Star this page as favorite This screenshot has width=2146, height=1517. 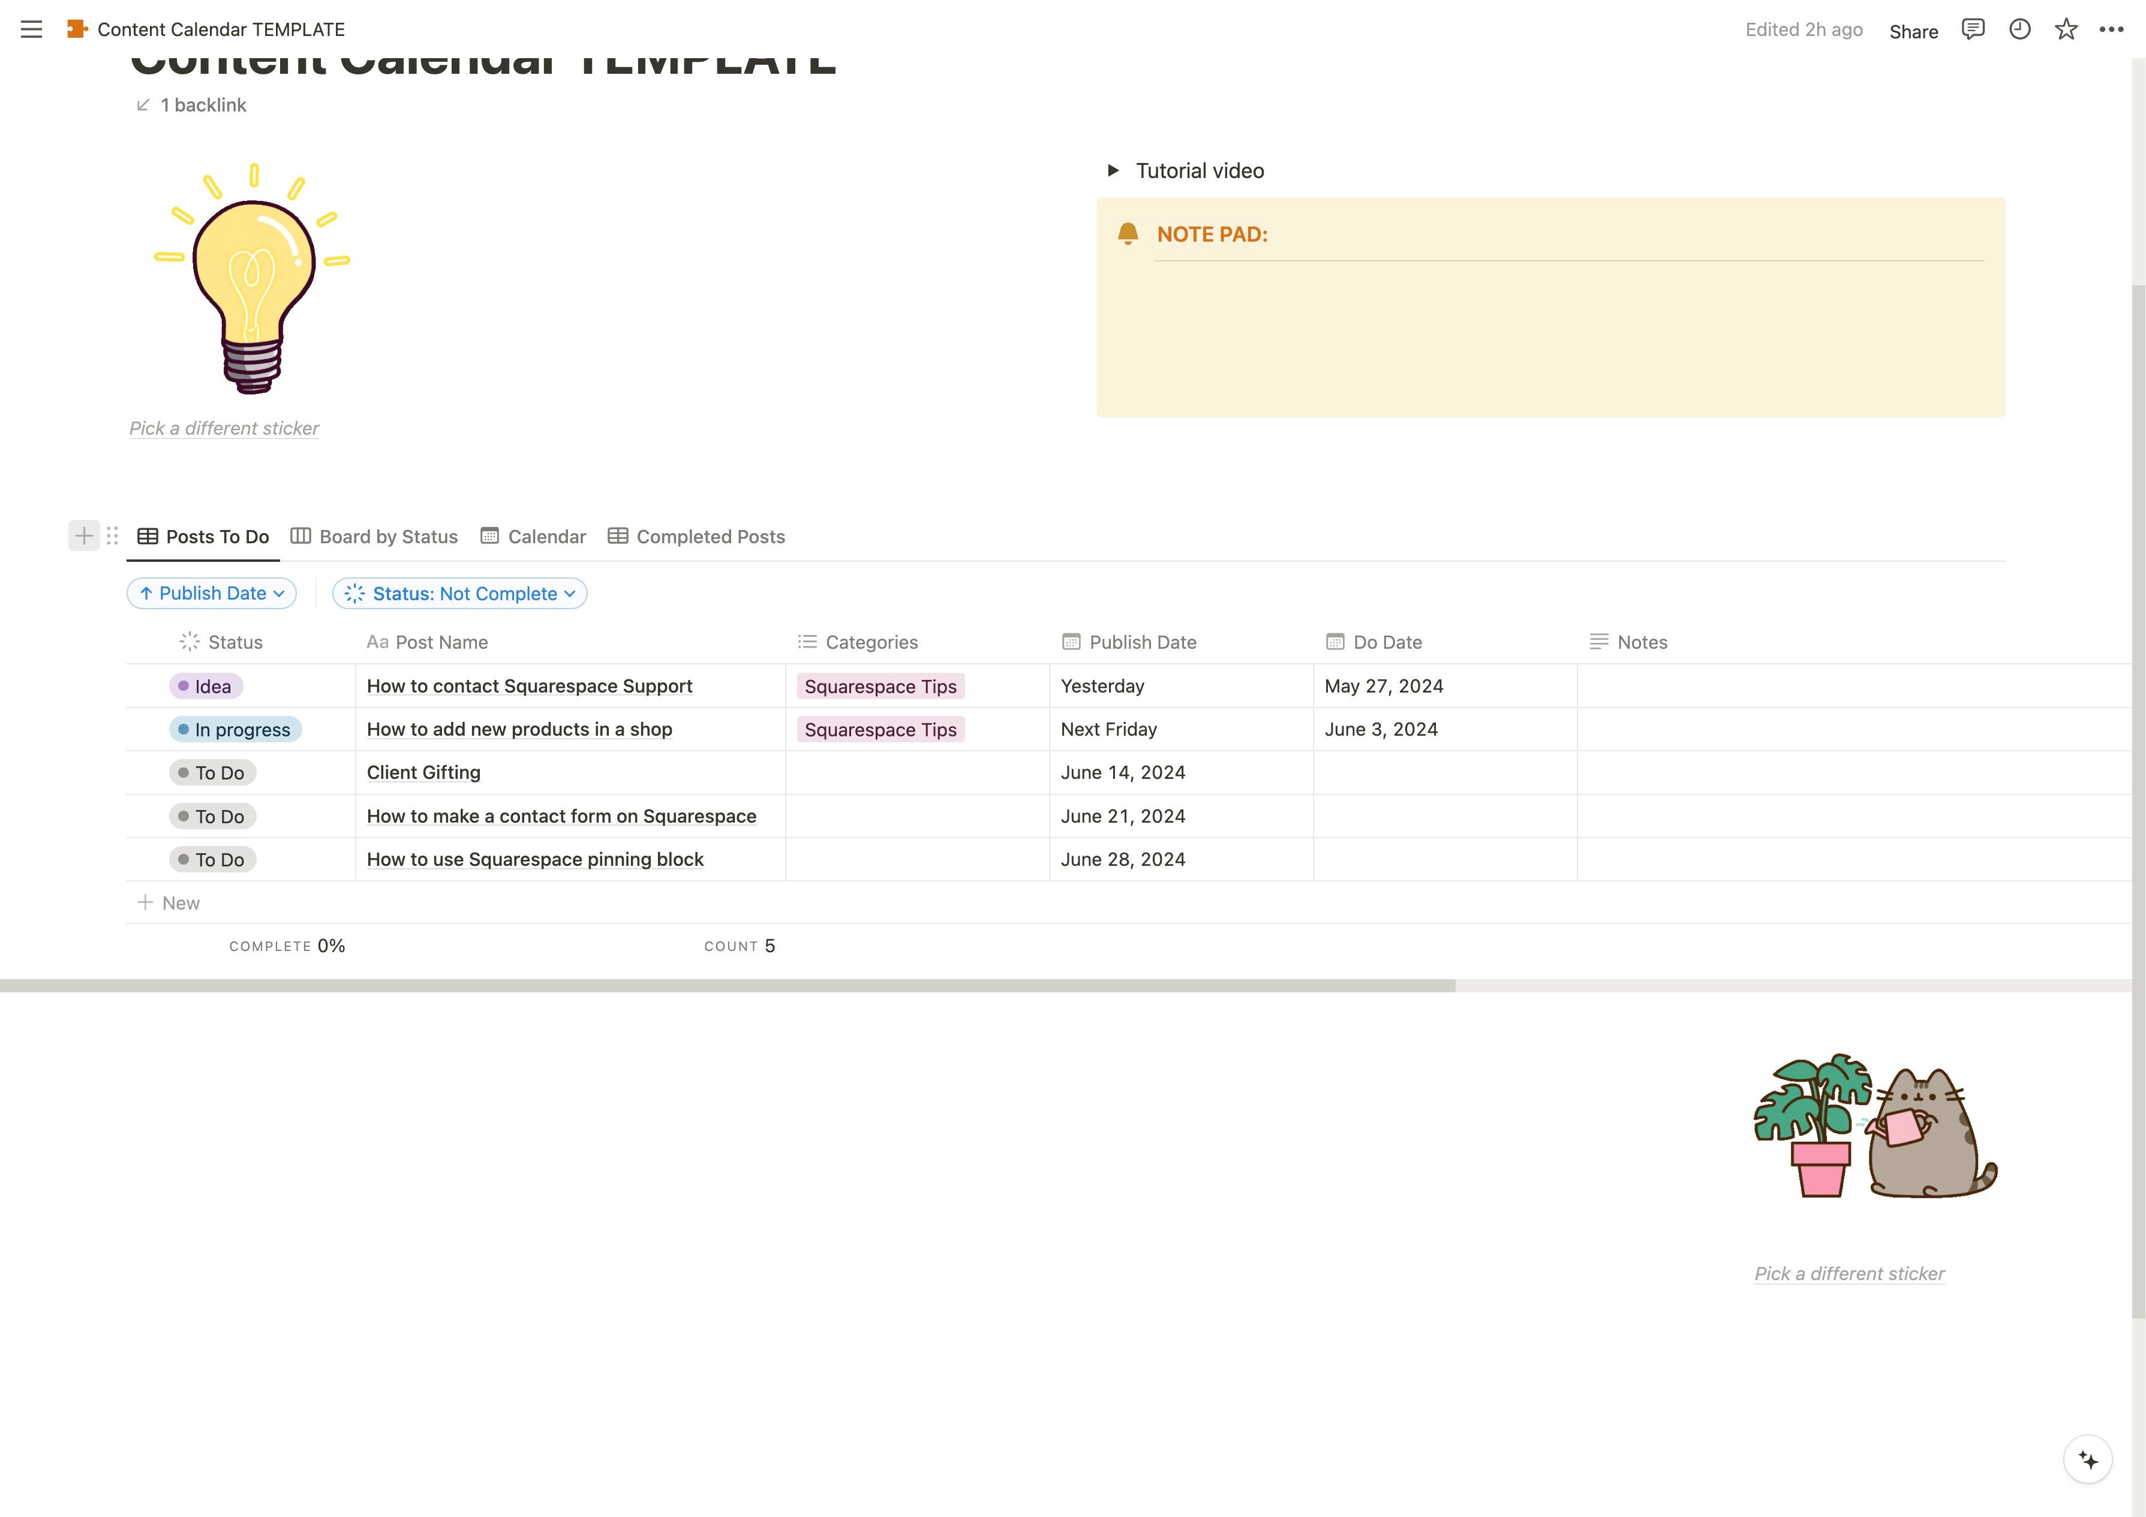[2066, 29]
